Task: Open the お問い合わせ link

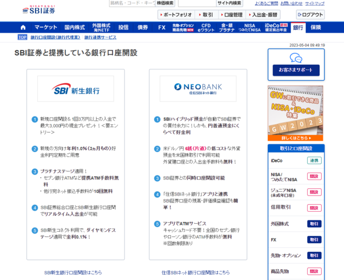Action: coord(291,3)
